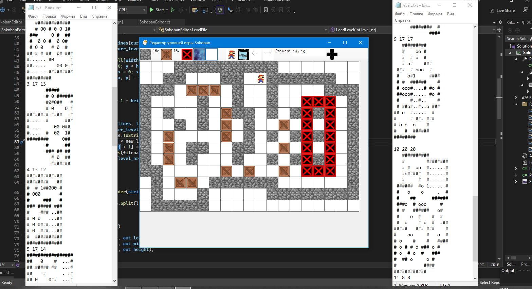Select the wooden crate tile tool
532x289 pixels.
pyautogui.click(x=166, y=54)
